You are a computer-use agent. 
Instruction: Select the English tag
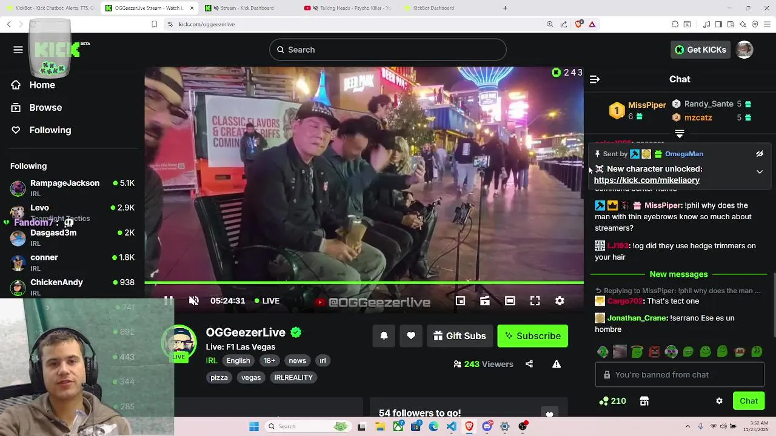[x=238, y=360]
